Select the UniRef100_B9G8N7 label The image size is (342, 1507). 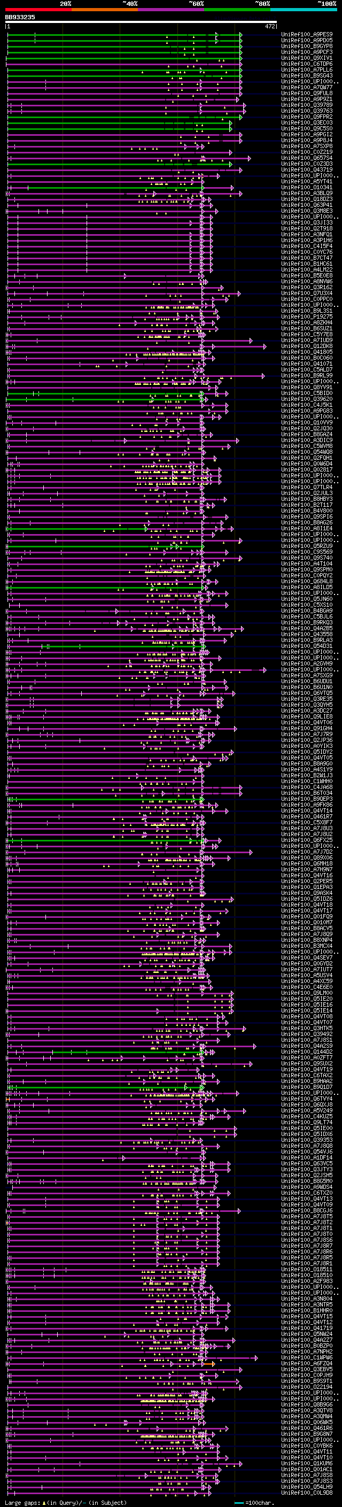(307, 1434)
